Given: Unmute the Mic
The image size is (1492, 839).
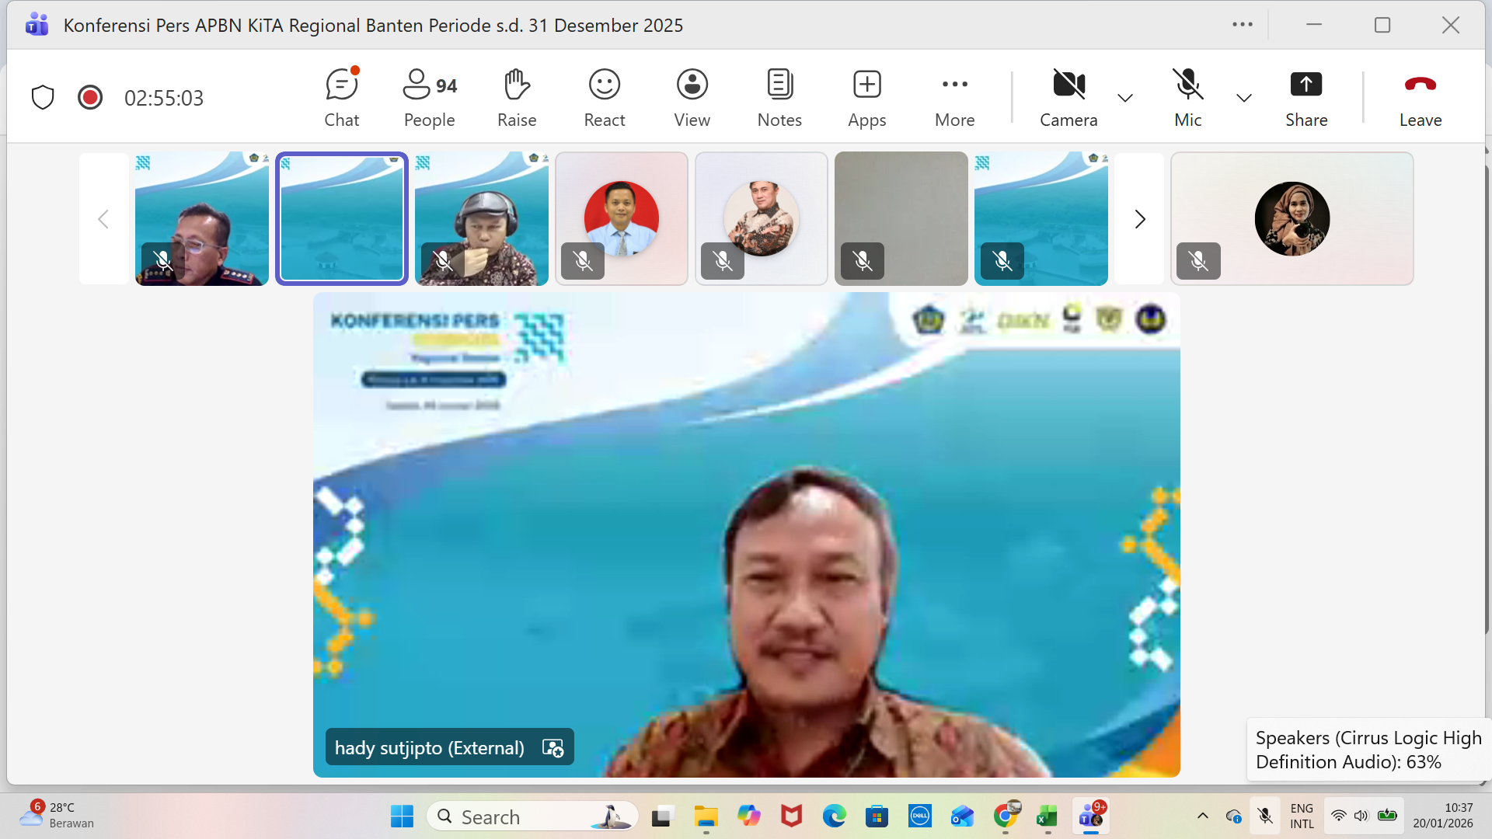Looking at the screenshot, I should [x=1187, y=98].
